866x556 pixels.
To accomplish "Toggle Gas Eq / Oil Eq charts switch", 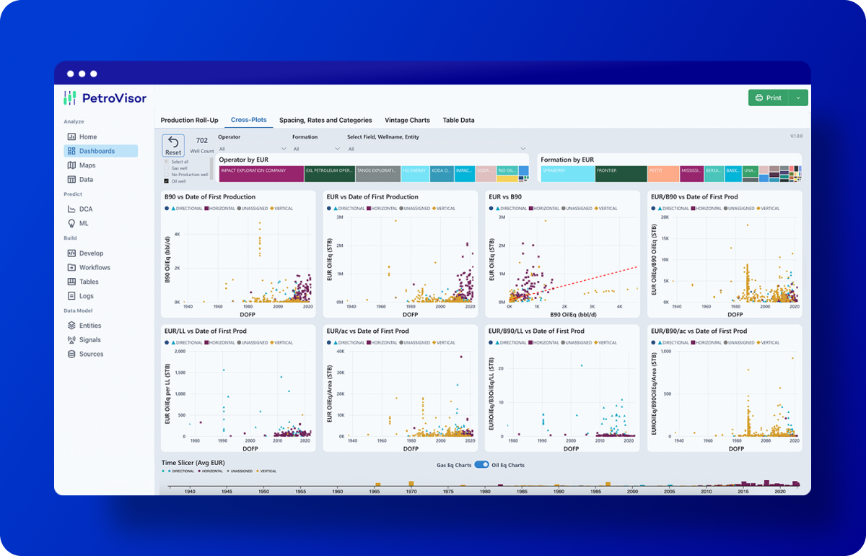I will coord(481,465).
